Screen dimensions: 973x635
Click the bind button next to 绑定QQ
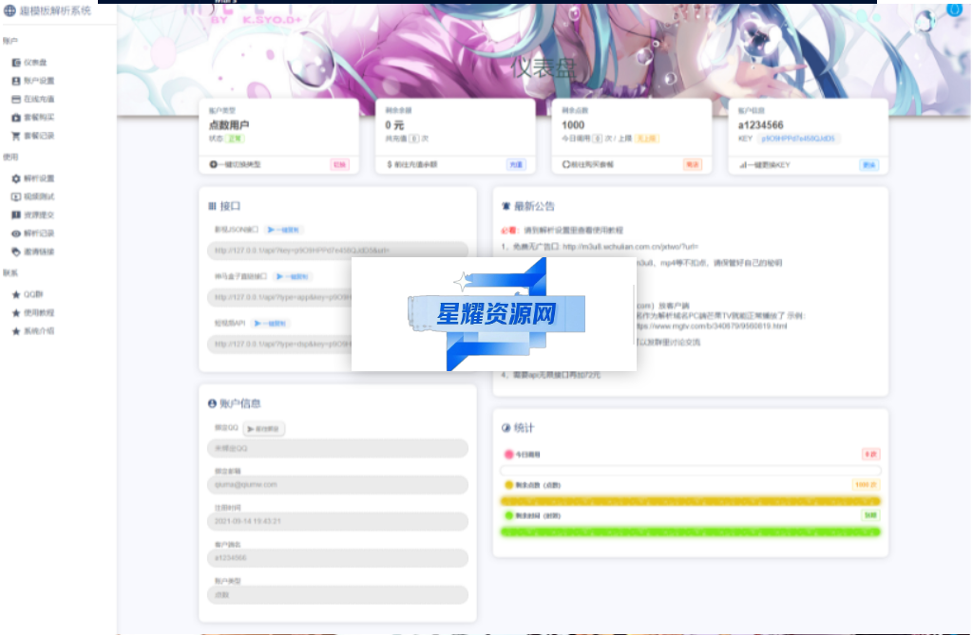coord(264,429)
